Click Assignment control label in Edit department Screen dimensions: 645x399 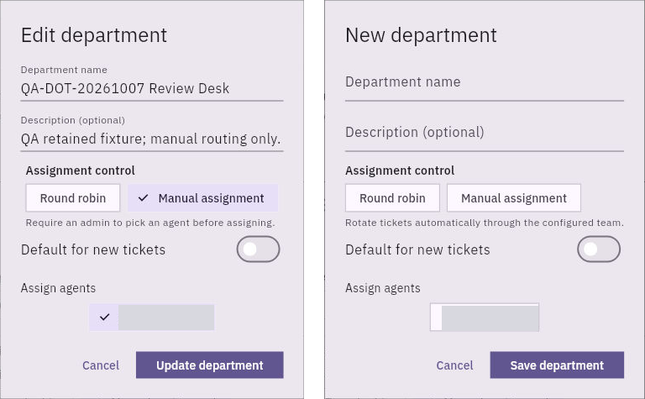click(81, 171)
